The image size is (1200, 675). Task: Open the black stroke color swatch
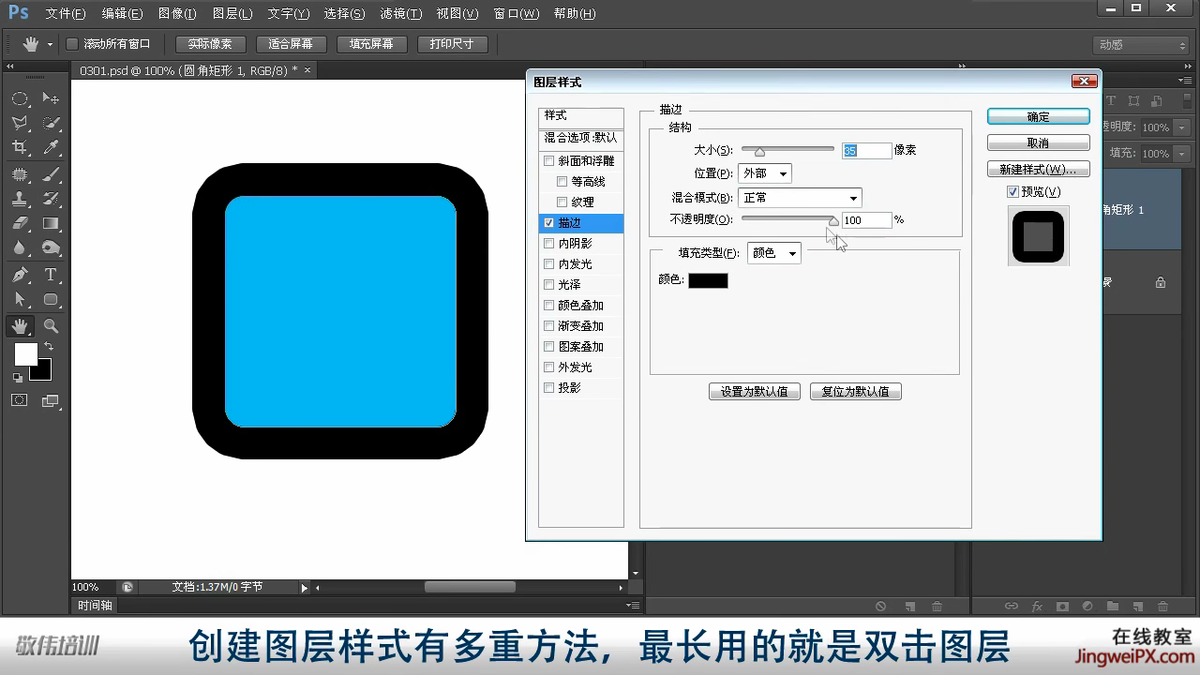(x=708, y=280)
